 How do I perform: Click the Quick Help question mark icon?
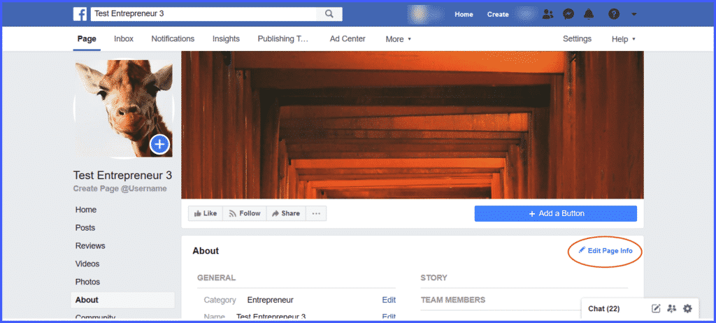614,14
